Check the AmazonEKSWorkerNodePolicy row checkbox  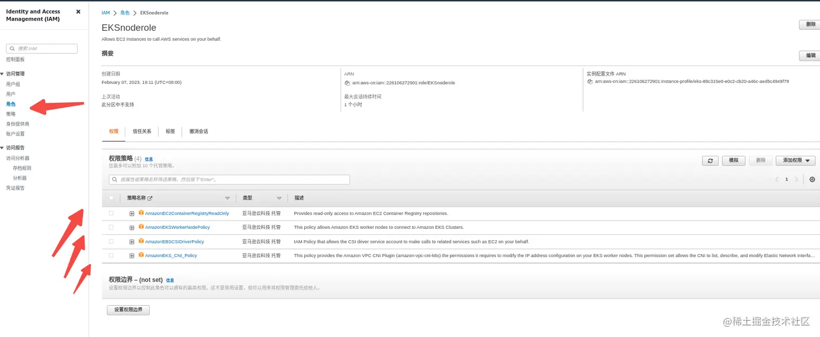click(111, 227)
